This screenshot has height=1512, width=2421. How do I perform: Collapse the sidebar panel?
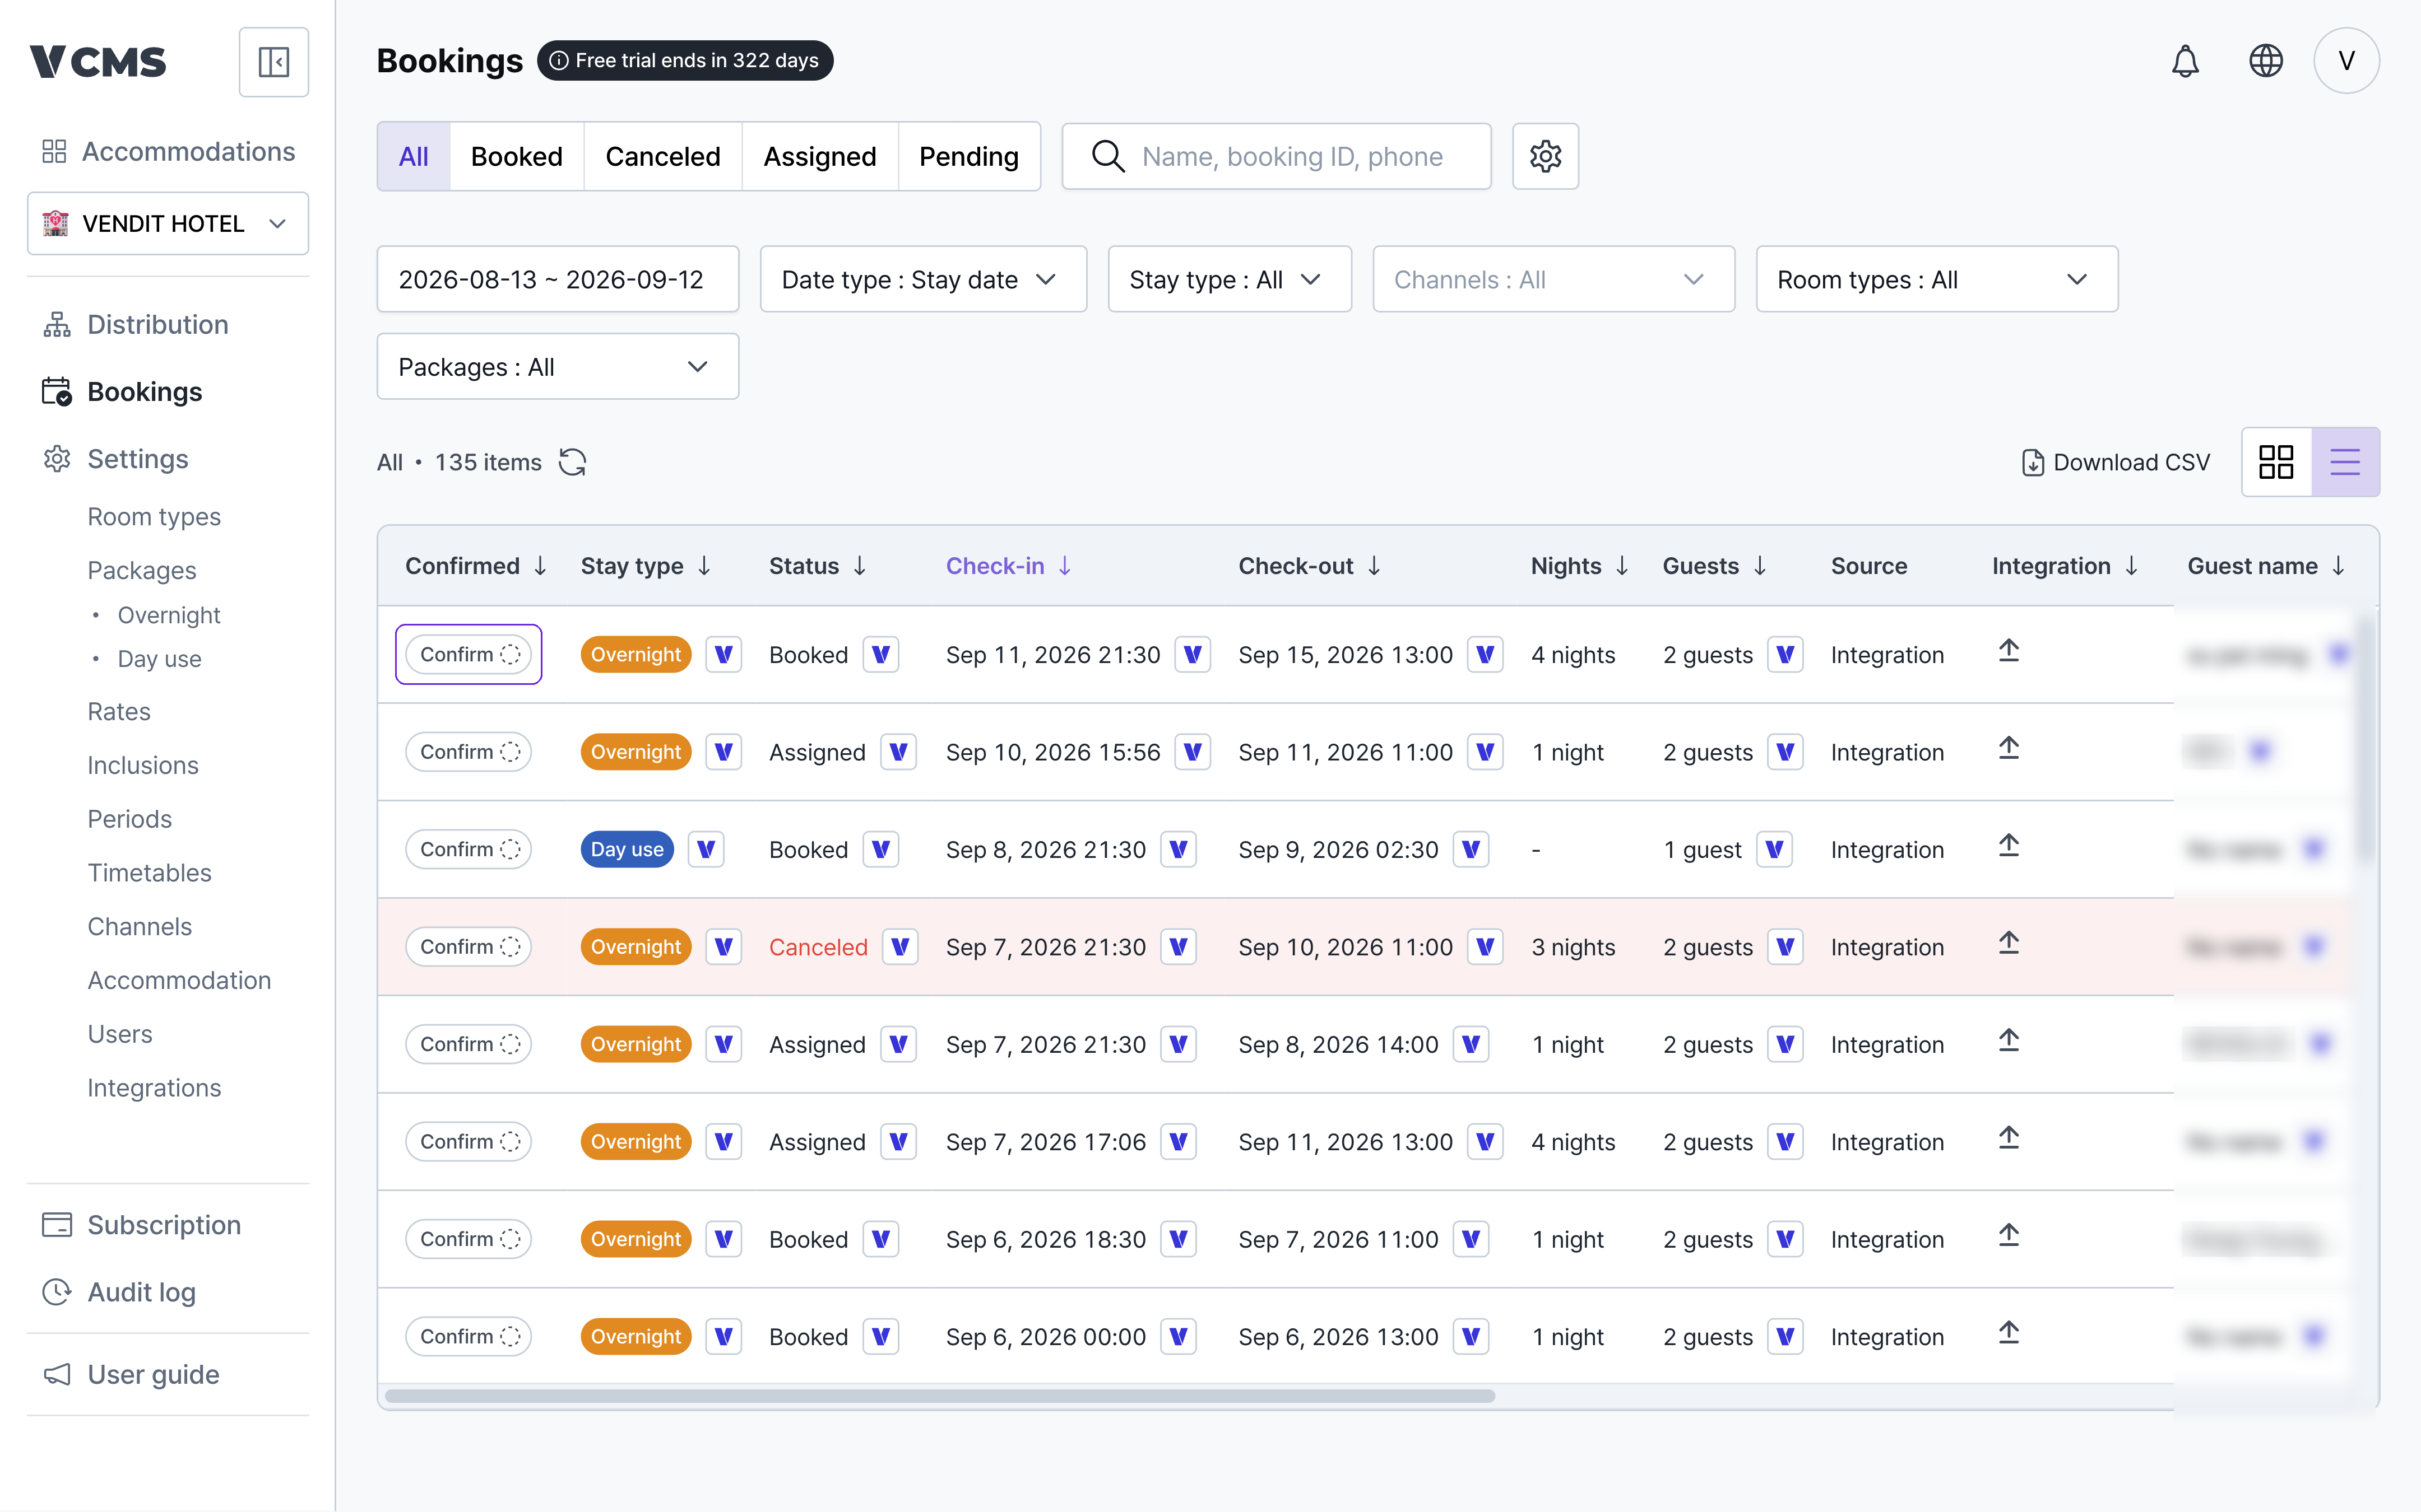pyautogui.click(x=273, y=62)
